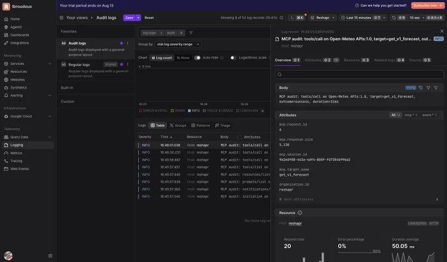Open Home from the left sidebar
447x262 pixels.
coord(15,19)
